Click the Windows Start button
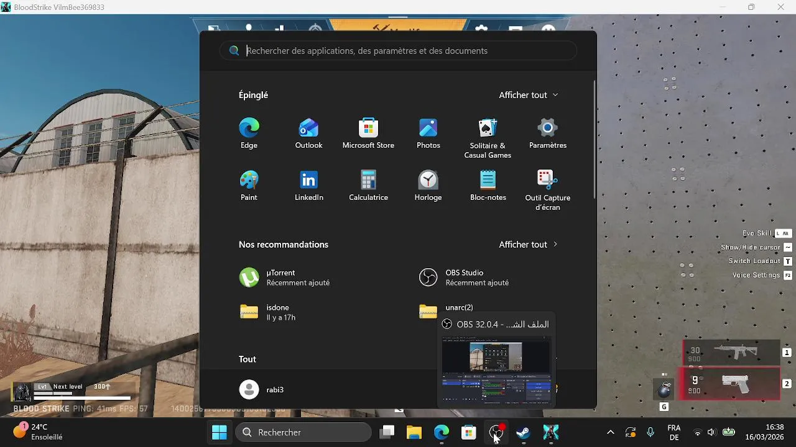The width and height of the screenshot is (796, 447). point(219,432)
